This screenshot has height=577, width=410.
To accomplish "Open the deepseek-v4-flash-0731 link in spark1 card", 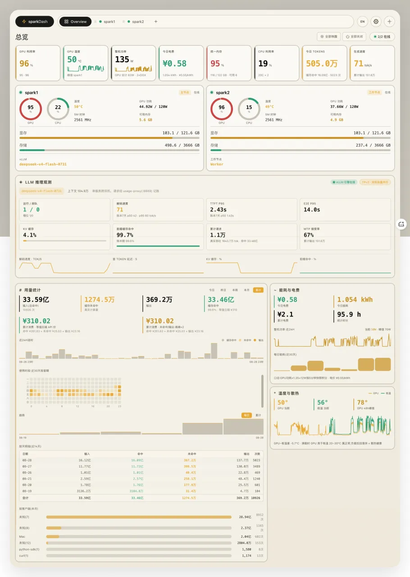I will [43, 164].
